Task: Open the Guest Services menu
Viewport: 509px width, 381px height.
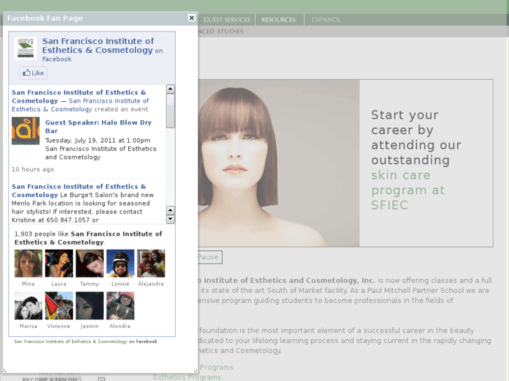Action: (227, 20)
